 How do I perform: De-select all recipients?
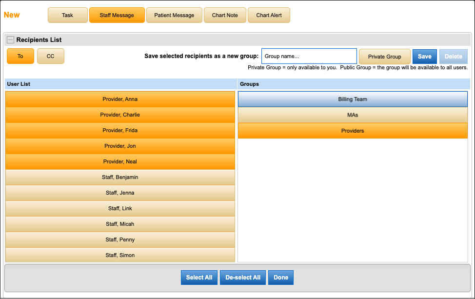242,277
